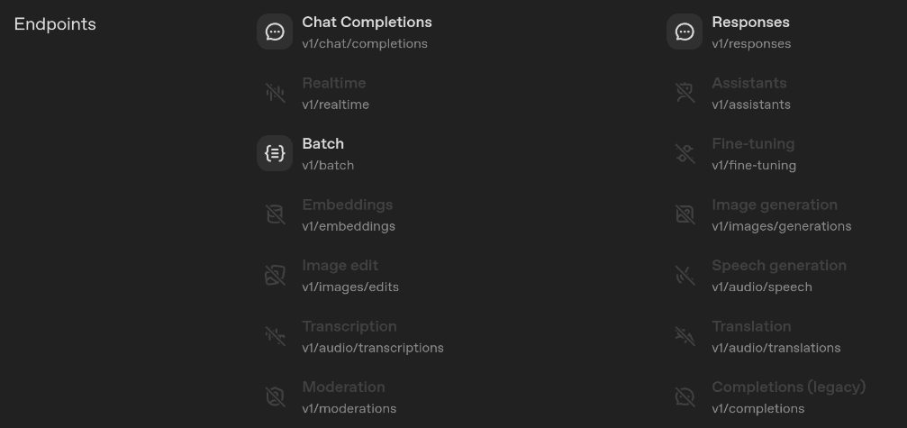Click the Chat Completions chat bubble icon

(x=275, y=32)
